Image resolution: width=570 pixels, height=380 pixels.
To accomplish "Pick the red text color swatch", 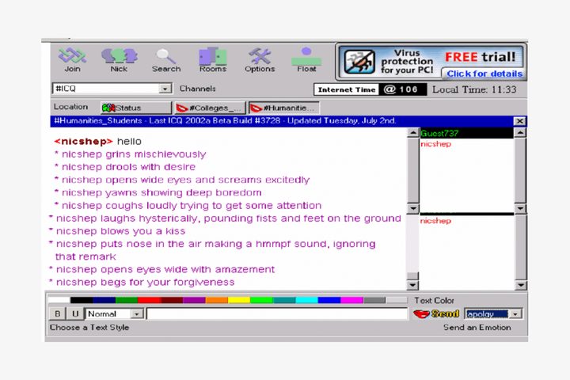I will coord(149,300).
